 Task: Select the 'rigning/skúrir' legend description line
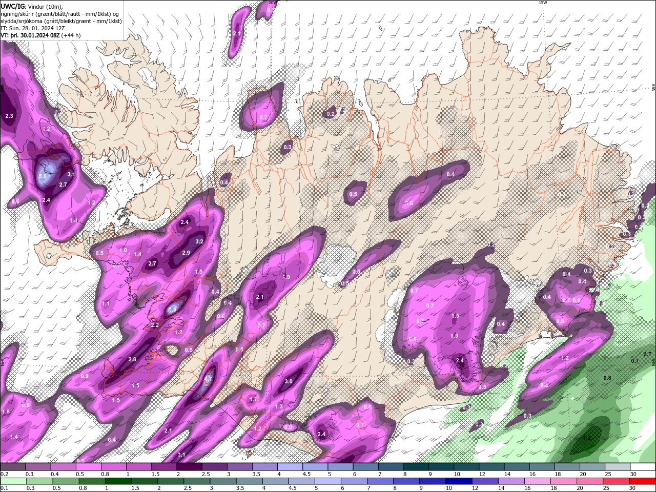coord(60,14)
